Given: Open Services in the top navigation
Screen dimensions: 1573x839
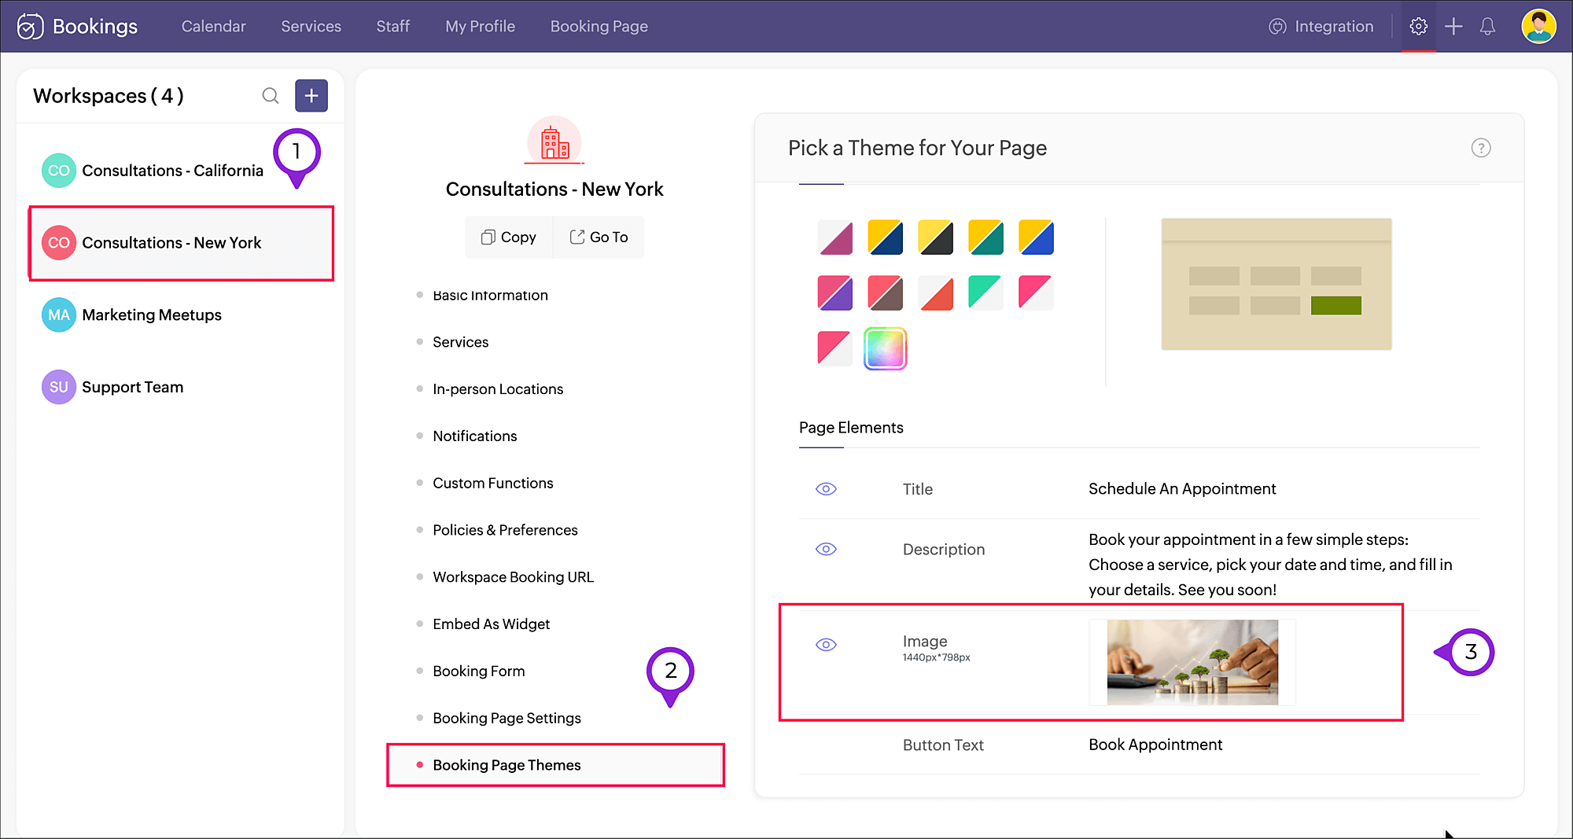Looking at the screenshot, I should point(311,27).
